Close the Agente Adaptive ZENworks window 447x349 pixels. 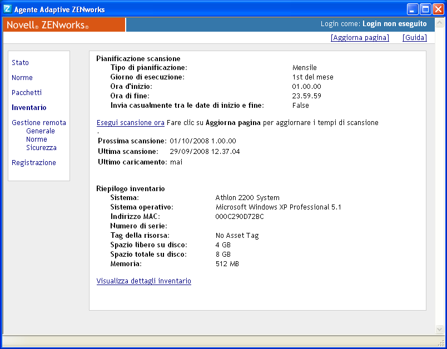tap(438, 9)
